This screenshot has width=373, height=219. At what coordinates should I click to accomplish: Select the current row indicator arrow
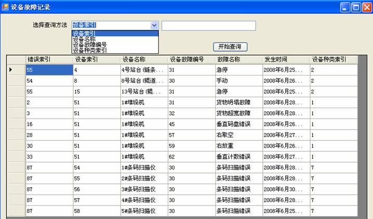[x=11, y=69]
